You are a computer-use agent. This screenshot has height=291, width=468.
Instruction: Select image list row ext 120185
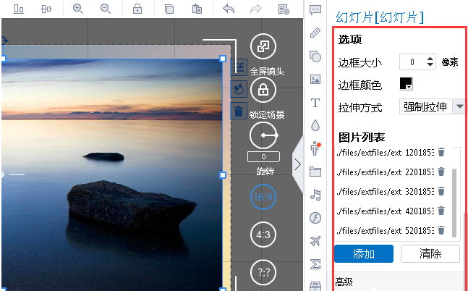point(385,152)
